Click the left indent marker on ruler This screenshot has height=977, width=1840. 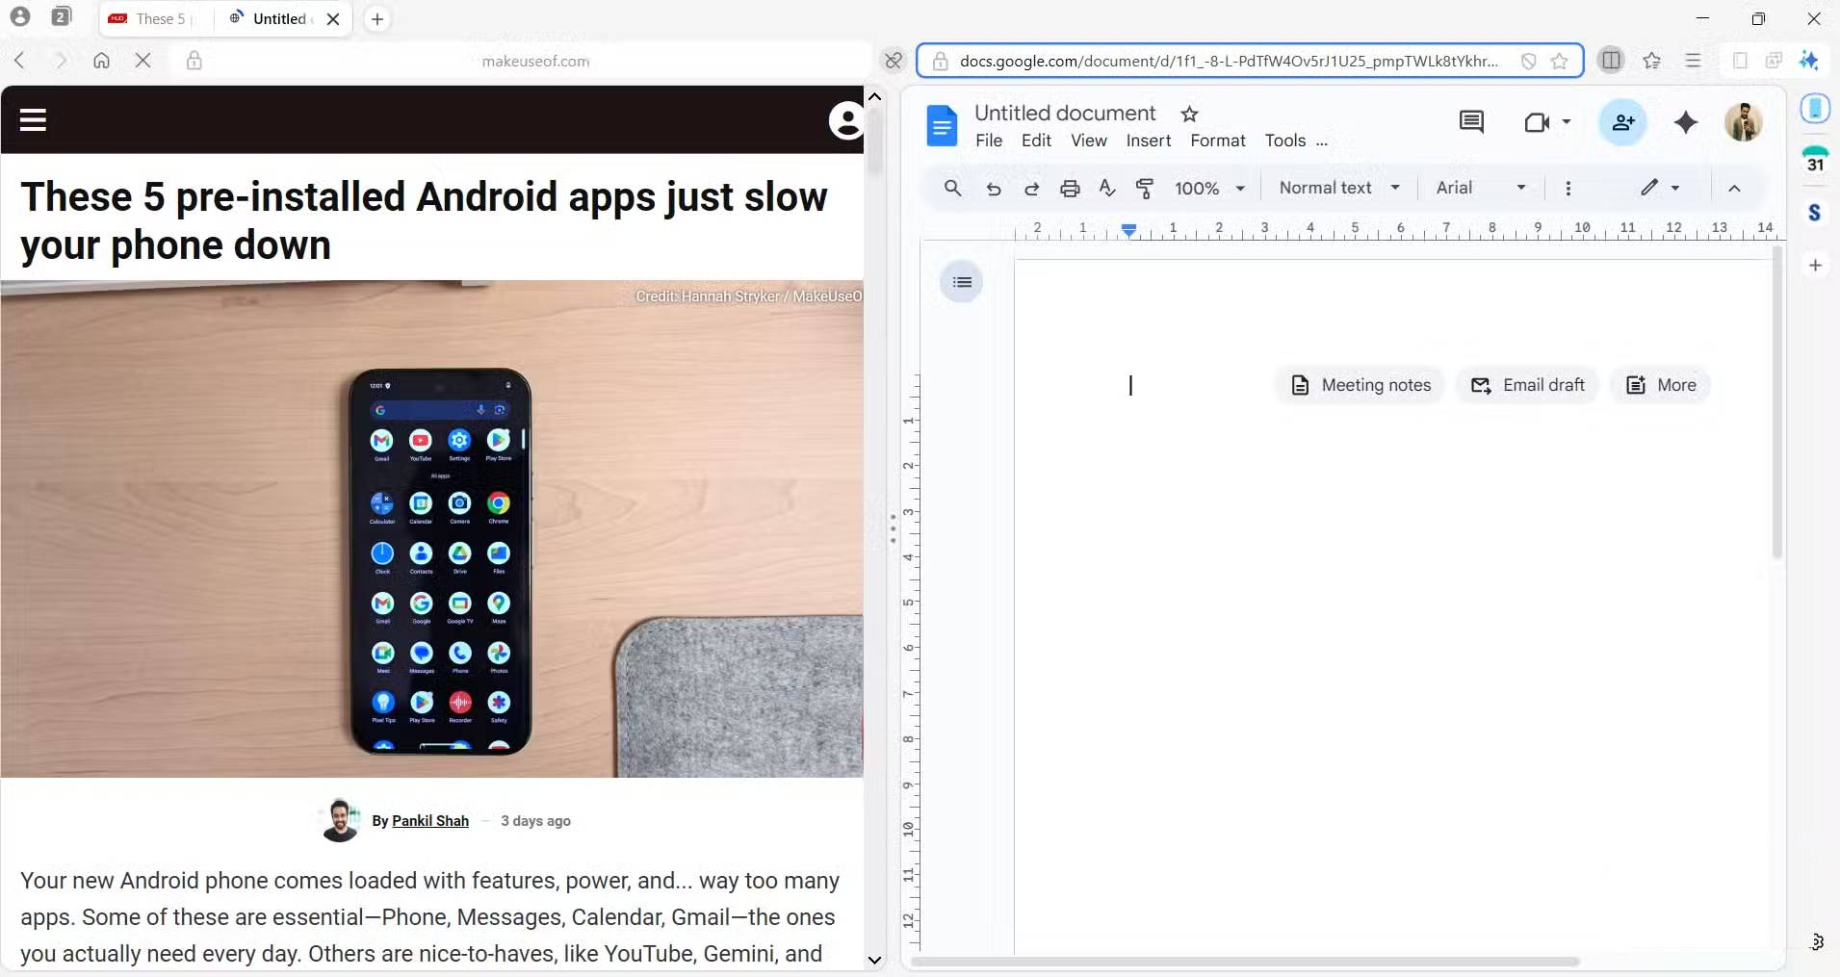click(1128, 230)
